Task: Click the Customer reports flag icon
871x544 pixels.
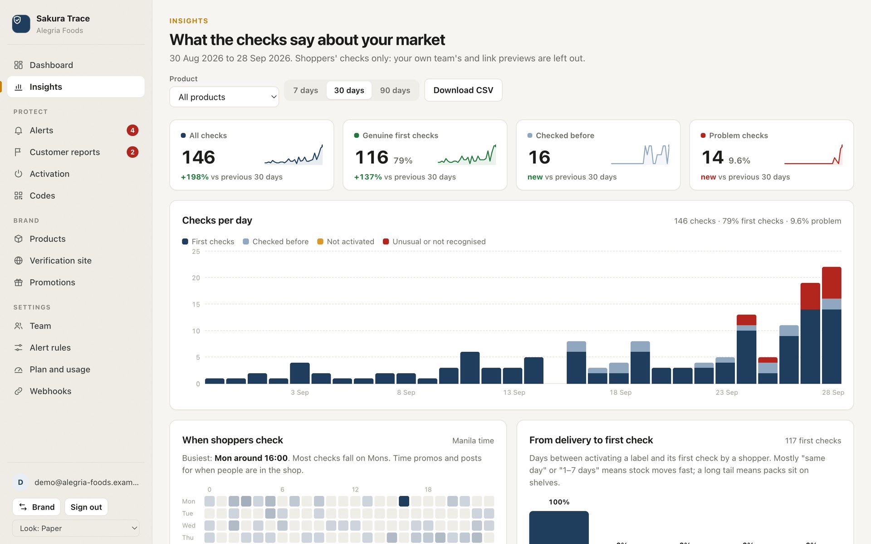Action: point(18,152)
